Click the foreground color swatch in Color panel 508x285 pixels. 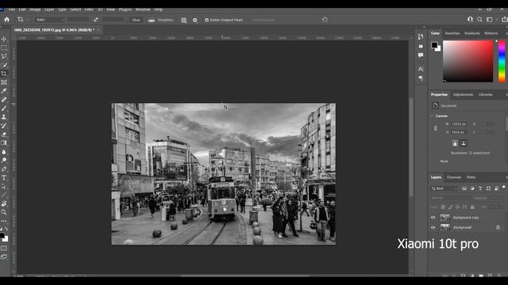(434, 45)
